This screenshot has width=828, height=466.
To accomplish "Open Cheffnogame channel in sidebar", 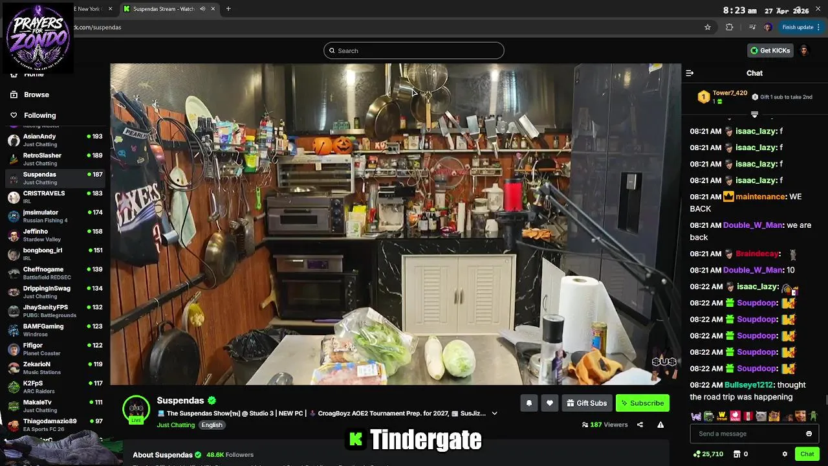I will pos(54,273).
